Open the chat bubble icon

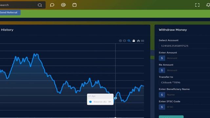click(52, 5)
